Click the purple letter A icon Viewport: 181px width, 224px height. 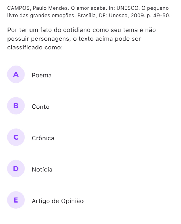click(16, 74)
